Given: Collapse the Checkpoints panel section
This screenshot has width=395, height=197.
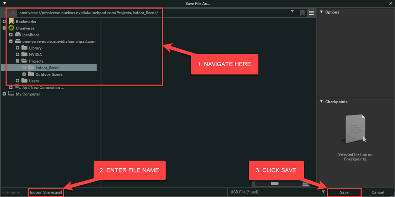Looking at the screenshot, I should point(321,102).
